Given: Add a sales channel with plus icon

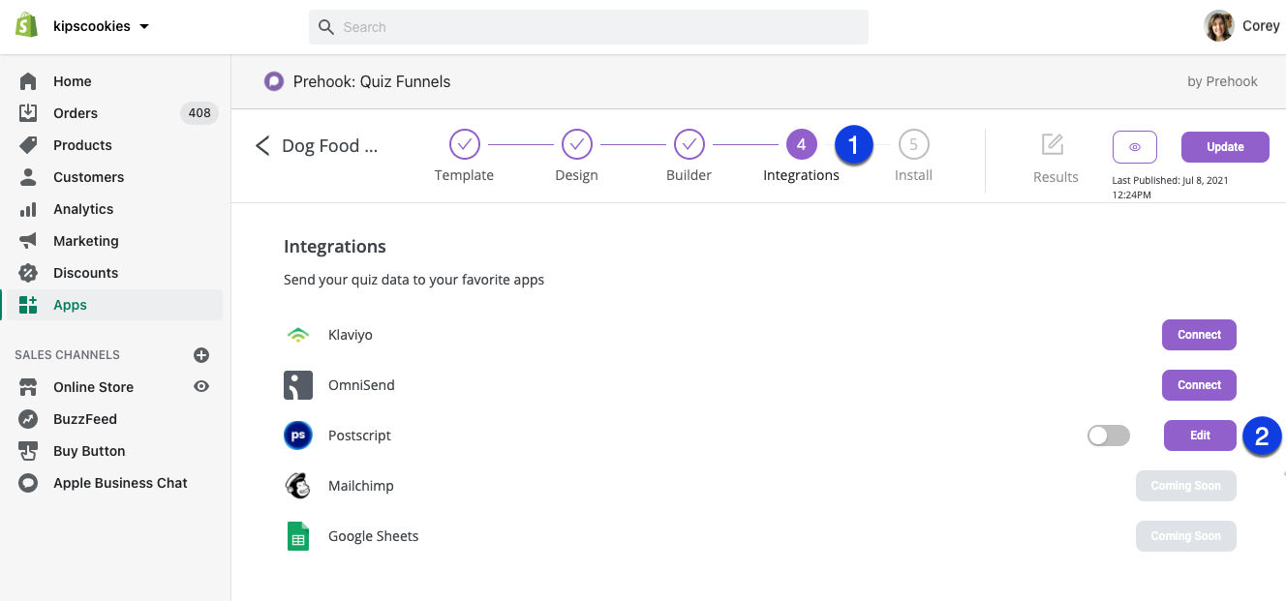Looking at the screenshot, I should click(201, 355).
